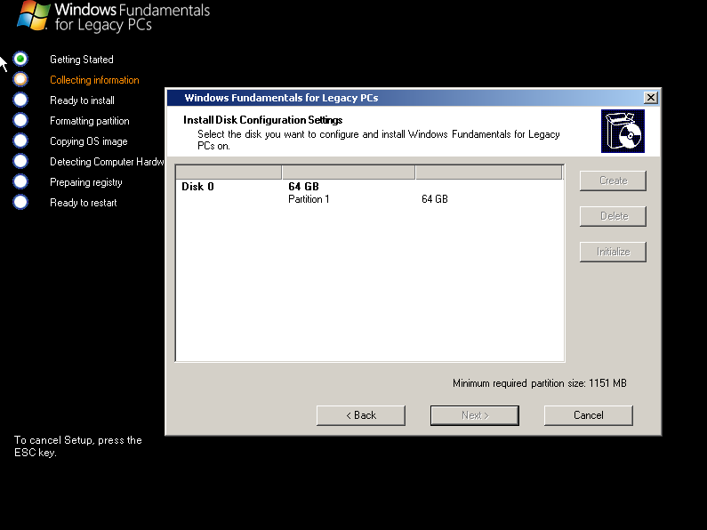The height and width of the screenshot is (530, 707).
Task: Click the Ready to restart step indicator
Action: [x=20, y=202]
